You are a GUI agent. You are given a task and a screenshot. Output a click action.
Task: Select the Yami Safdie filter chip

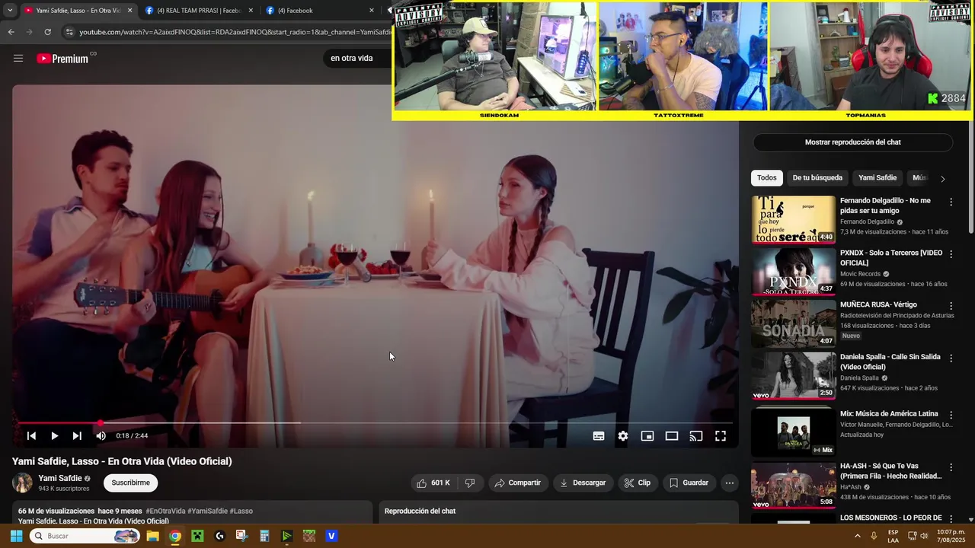[x=877, y=177]
